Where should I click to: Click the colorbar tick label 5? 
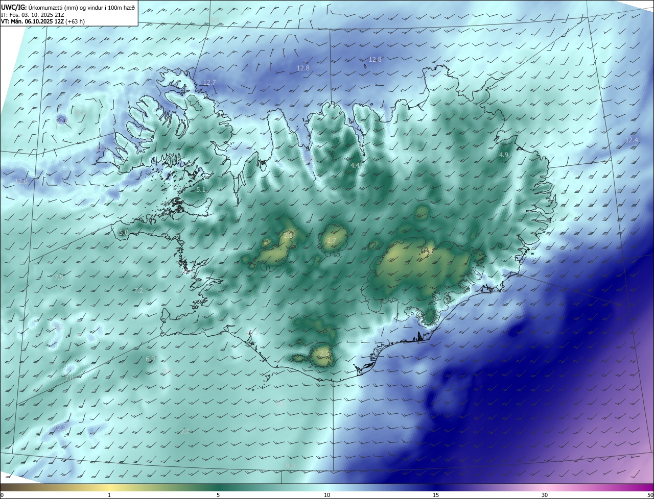[218, 495]
